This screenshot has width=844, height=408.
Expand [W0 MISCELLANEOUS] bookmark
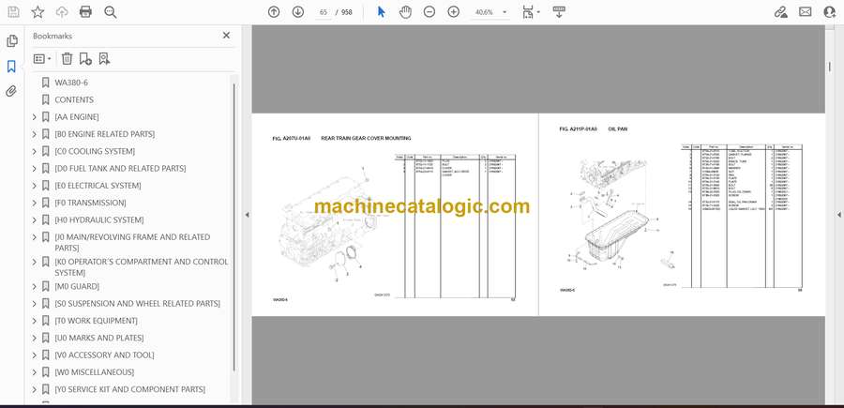click(x=35, y=372)
